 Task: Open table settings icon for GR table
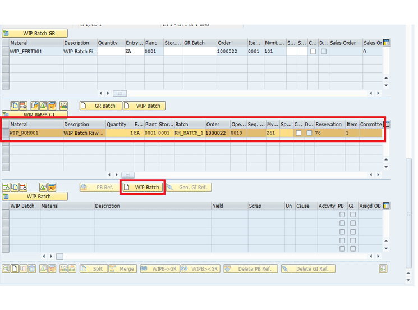click(386, 43)
